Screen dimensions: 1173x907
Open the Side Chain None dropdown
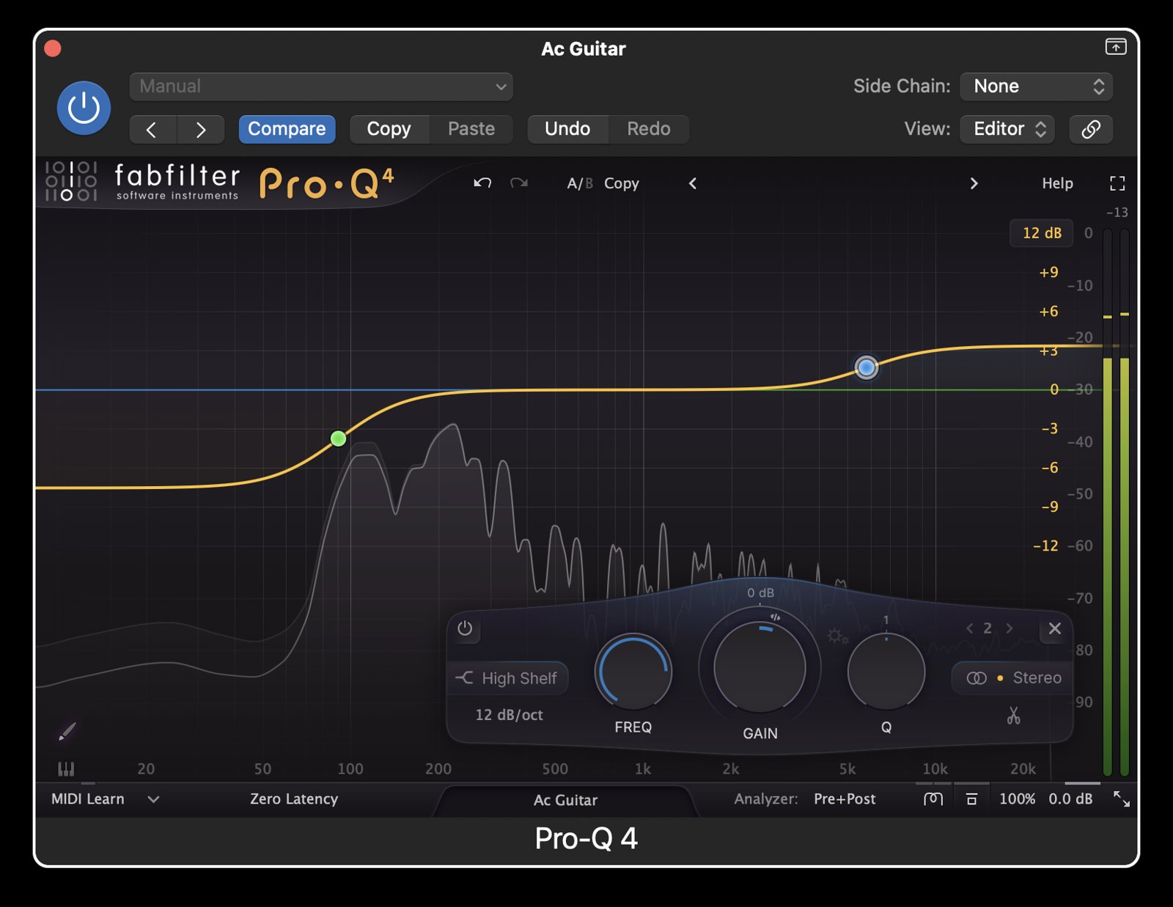1036,87
